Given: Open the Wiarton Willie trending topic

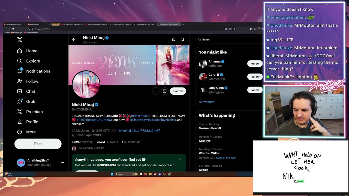Looking at the screenshot, I should pos(209,153).
